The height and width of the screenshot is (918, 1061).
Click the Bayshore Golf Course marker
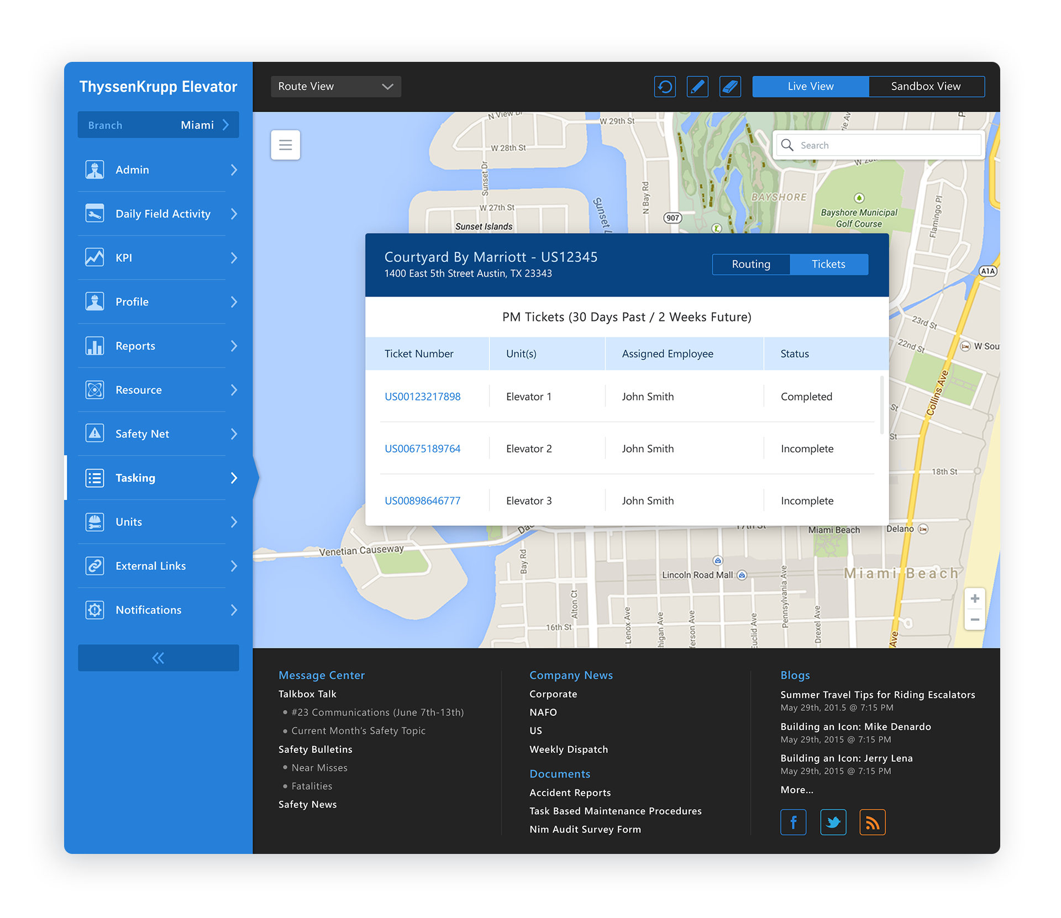coord(859,198)
